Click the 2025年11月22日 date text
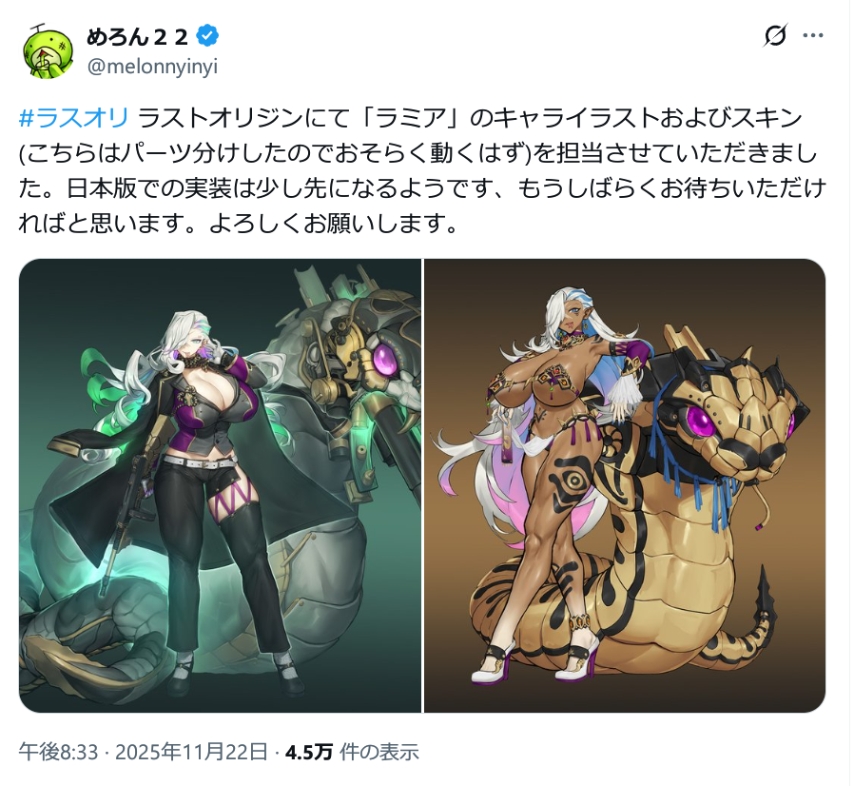Viewport: 854px width, 786px height. coord(191,752)
